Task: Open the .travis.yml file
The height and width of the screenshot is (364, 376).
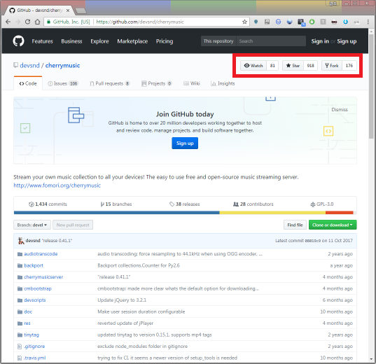Action: point(35,358)
